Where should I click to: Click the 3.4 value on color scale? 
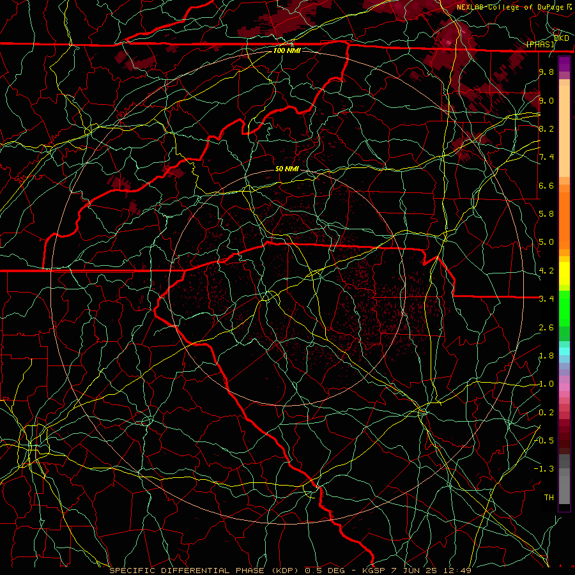[x=546, y=299]
